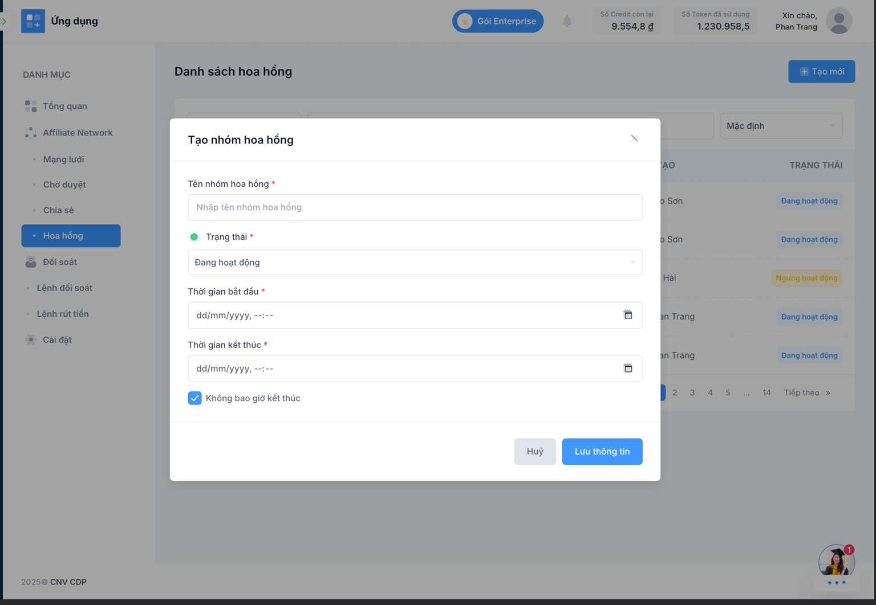The image size is (876, 605).
Task: Click Lưu thông tin button
Action: [602, 451]
